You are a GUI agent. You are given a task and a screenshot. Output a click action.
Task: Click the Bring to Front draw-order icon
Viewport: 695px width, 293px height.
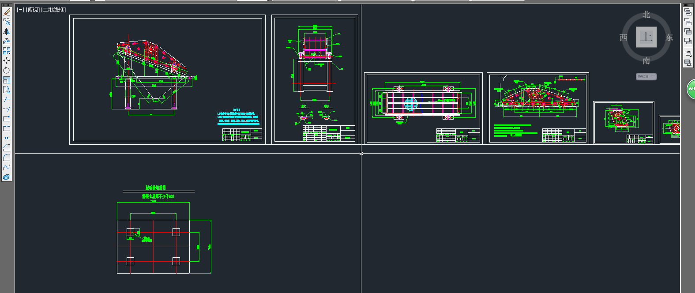click(688, 12)
